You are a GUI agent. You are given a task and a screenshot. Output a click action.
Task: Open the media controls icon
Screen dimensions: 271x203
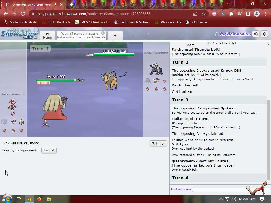point(240,14)
